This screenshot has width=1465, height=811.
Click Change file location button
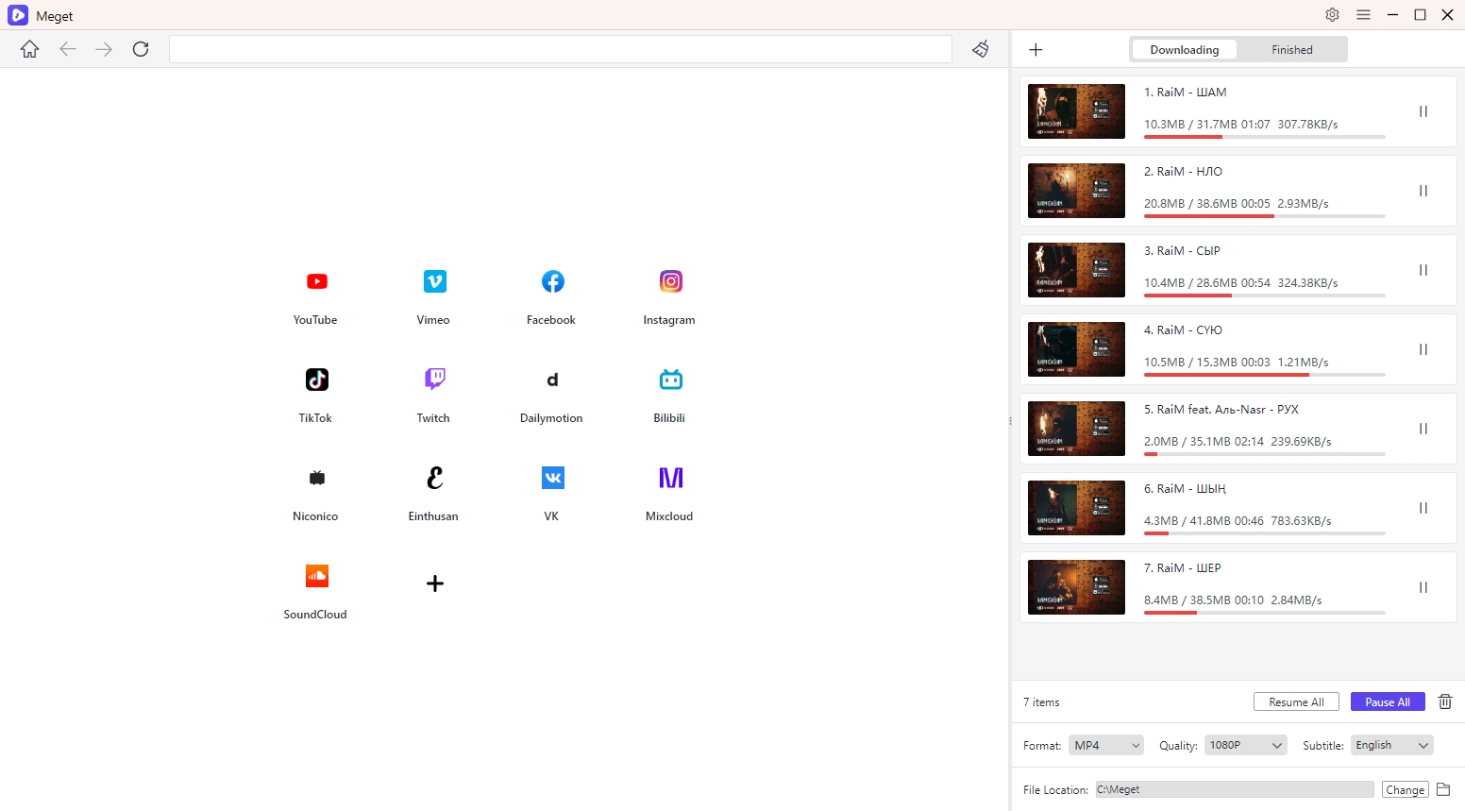coord(1405,789)
